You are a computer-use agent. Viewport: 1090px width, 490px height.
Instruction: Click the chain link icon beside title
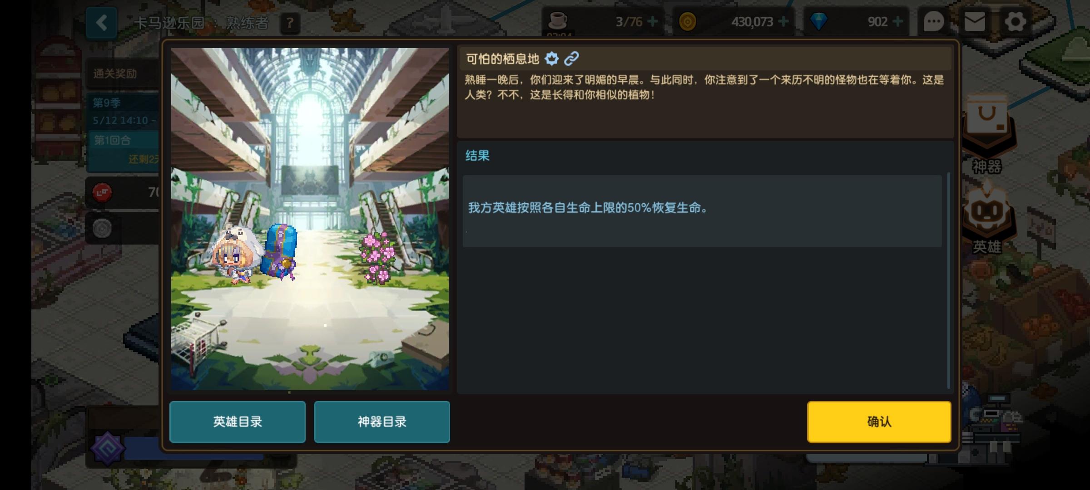(571, 59)
